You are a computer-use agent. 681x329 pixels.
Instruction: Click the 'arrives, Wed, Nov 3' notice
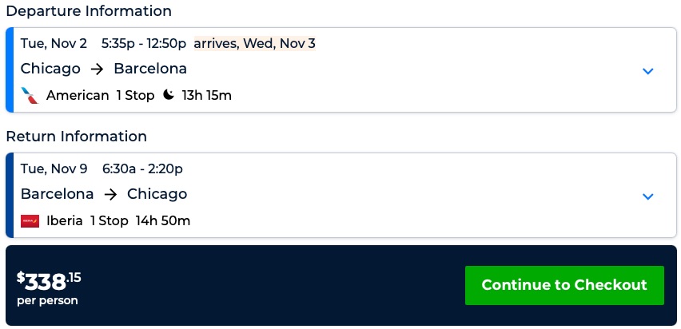point(254,43)
